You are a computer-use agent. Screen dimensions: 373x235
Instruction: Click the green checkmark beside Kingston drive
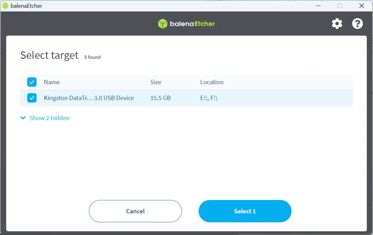click(32, 98)
